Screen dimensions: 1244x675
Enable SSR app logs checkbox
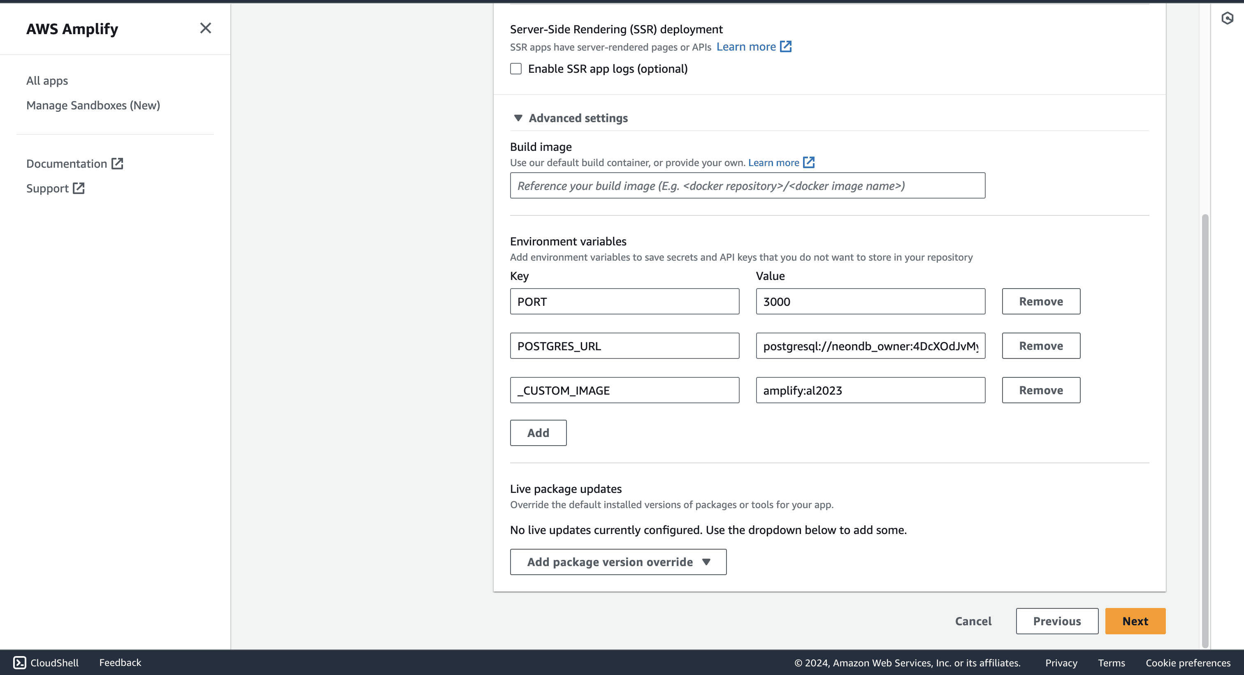(x=516, y=69)
